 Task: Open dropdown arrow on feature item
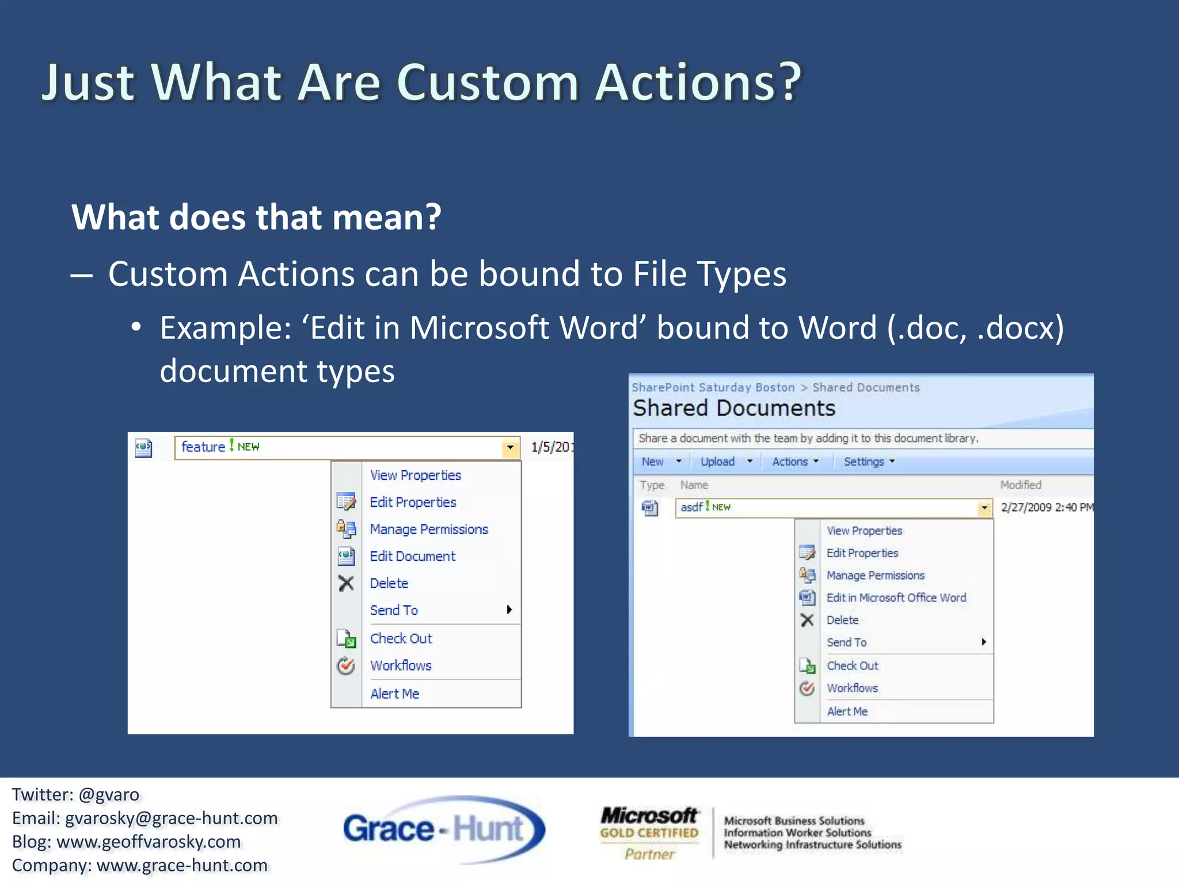pyautogui.click(x=510, y=447)
